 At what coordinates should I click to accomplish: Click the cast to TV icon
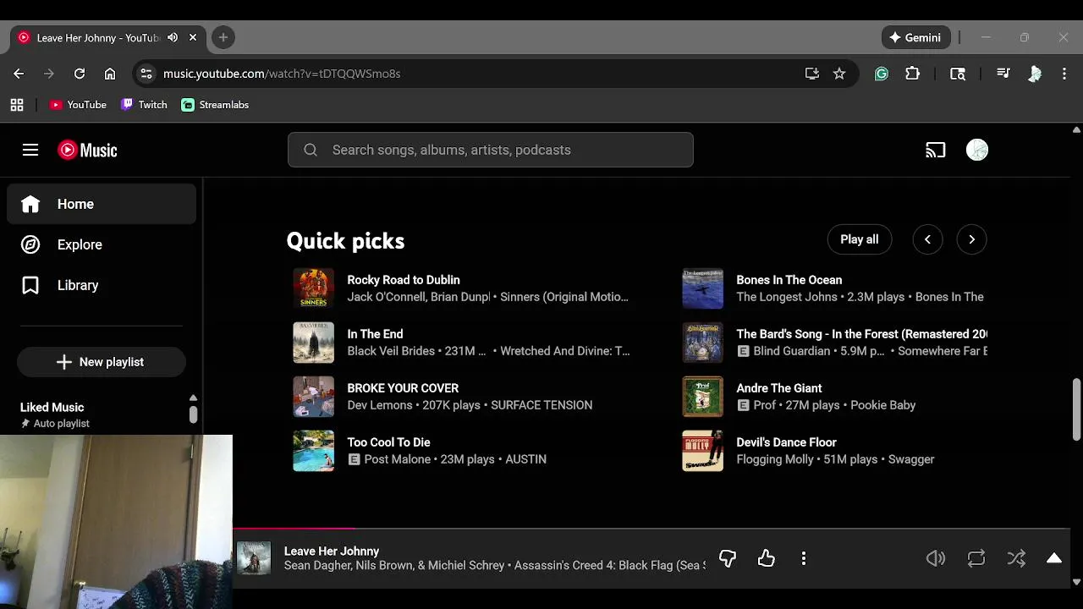935,151
